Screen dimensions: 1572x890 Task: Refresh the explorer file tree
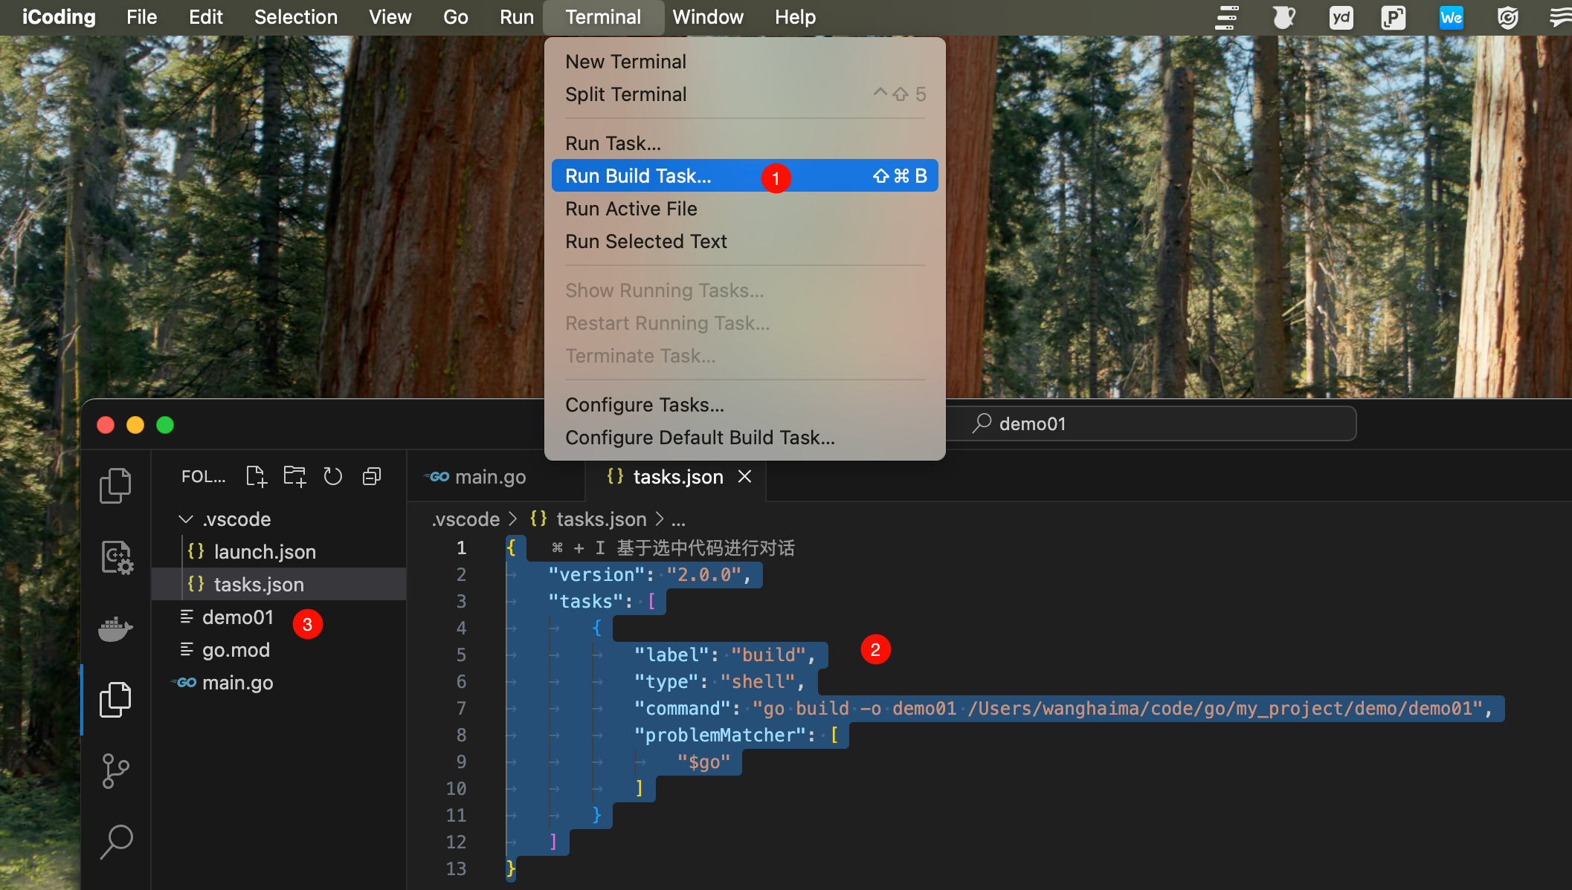[332, 477]
